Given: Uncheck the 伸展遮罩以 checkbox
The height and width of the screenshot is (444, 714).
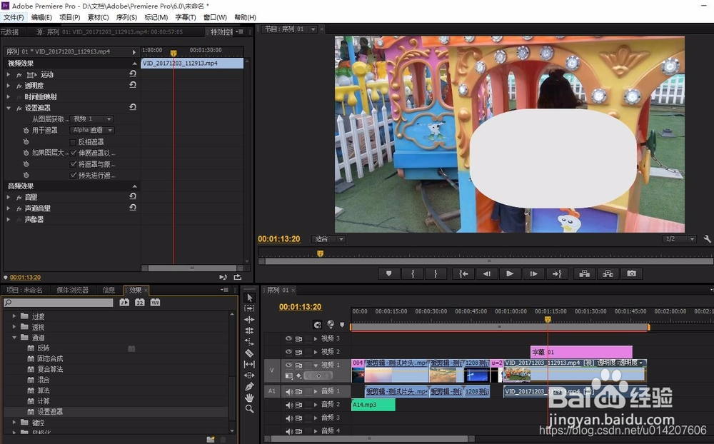Looking at the screenshot, I should coord(73,153).
